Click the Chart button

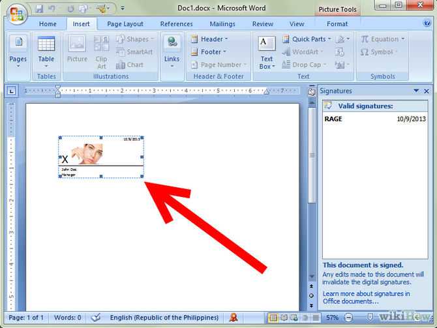point(130,65)
